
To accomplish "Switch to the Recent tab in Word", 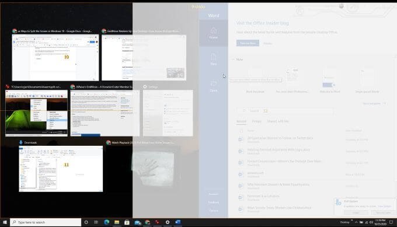I will tap(241, 121).
